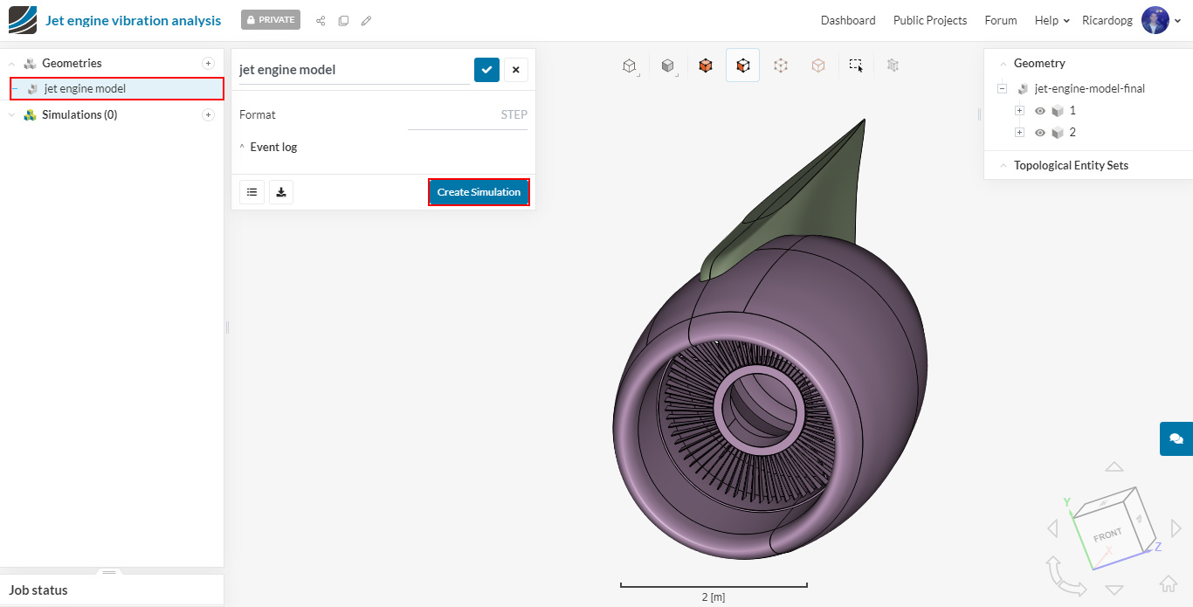This screenshot has width=1193, height=607.
Task: Click the FRONT face of orientation cube
Action: (x=1107, y=535)
